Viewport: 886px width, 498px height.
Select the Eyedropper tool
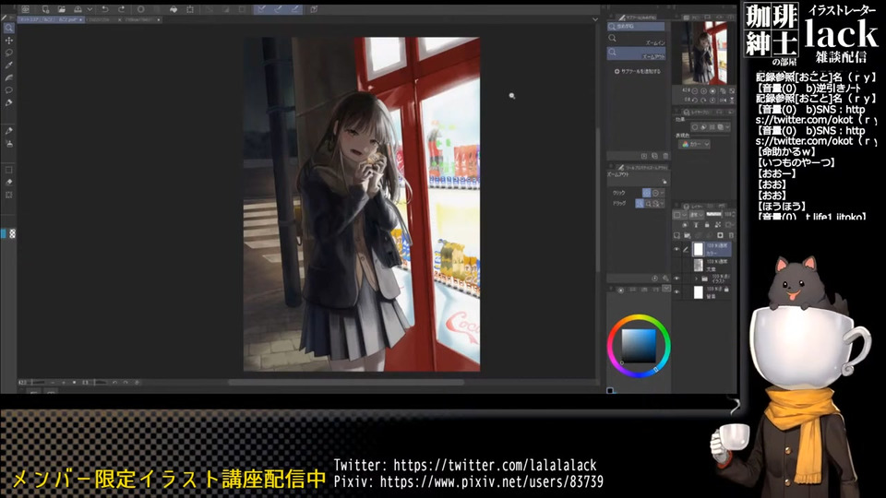click(x=9, y=65)
